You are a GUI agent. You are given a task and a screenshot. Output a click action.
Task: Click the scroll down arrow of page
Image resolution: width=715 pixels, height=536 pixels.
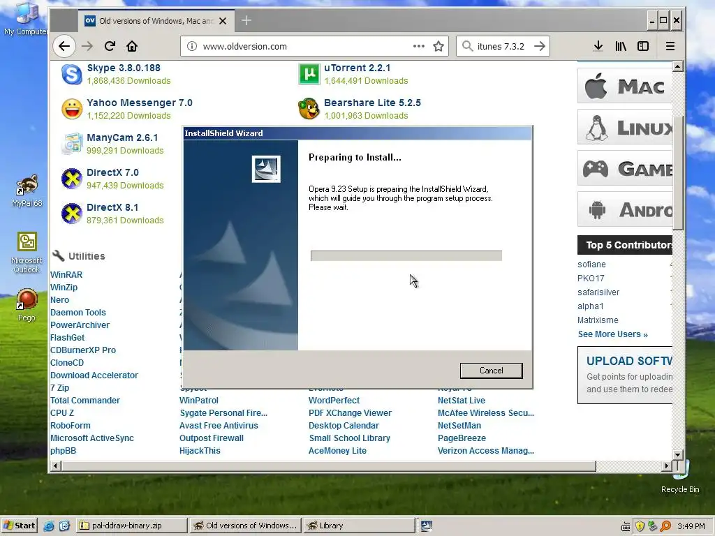point(677,454)
